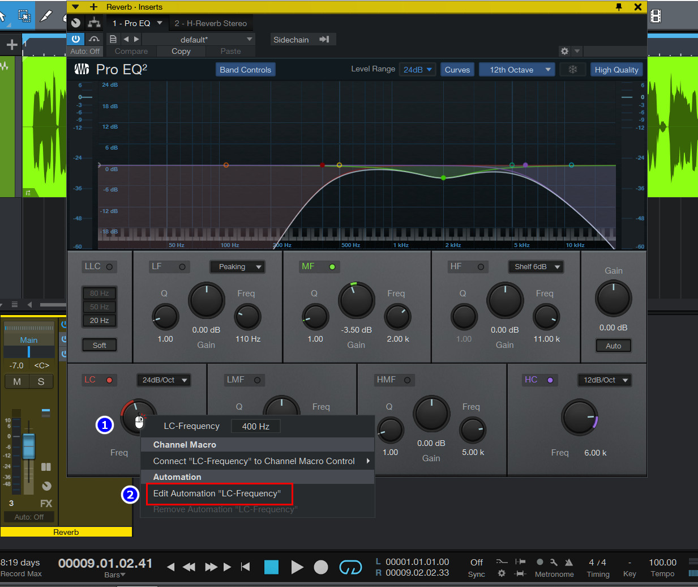Screen dimensions: 698x587
Task: Open the Level Range 24dB dropdown
Action: coord(417,69)
